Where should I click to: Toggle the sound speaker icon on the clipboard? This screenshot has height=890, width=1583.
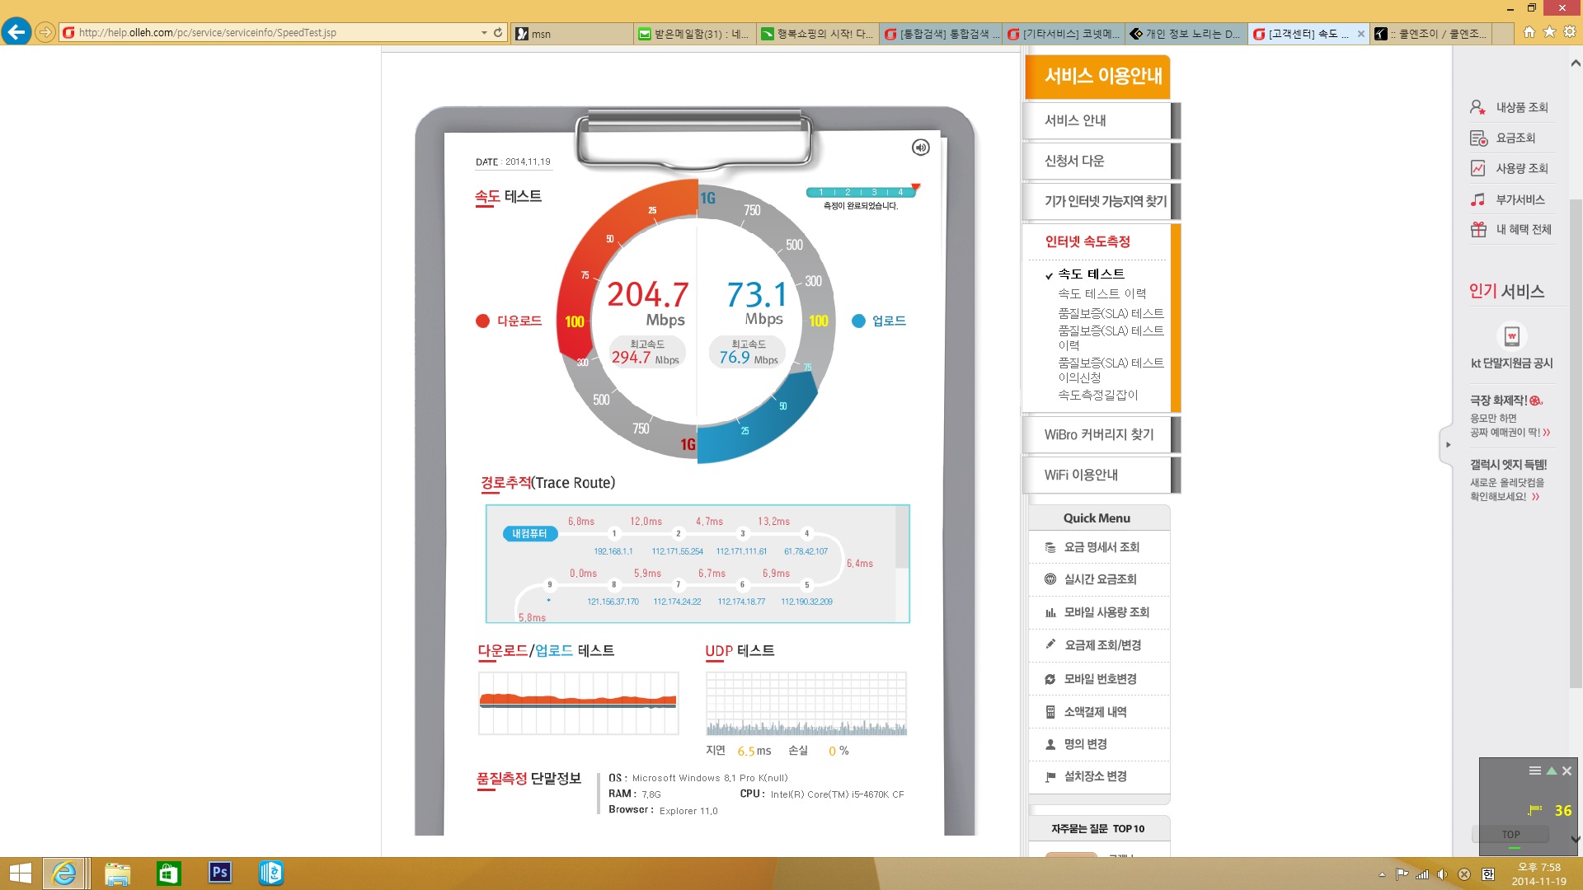click(920, 147)
